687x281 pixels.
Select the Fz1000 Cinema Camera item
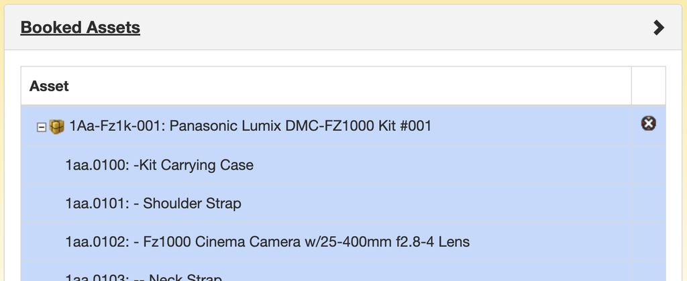pyautogui.click(x=326, y=241)
